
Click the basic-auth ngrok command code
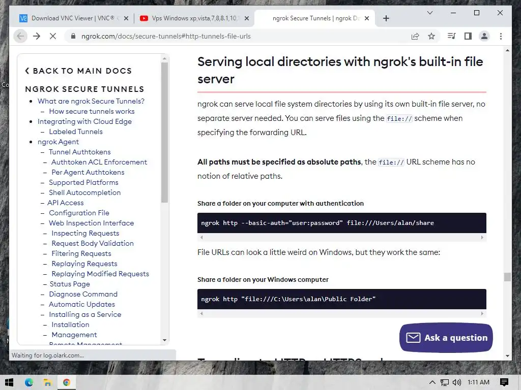pyautogui.click(x=317, y=223)
